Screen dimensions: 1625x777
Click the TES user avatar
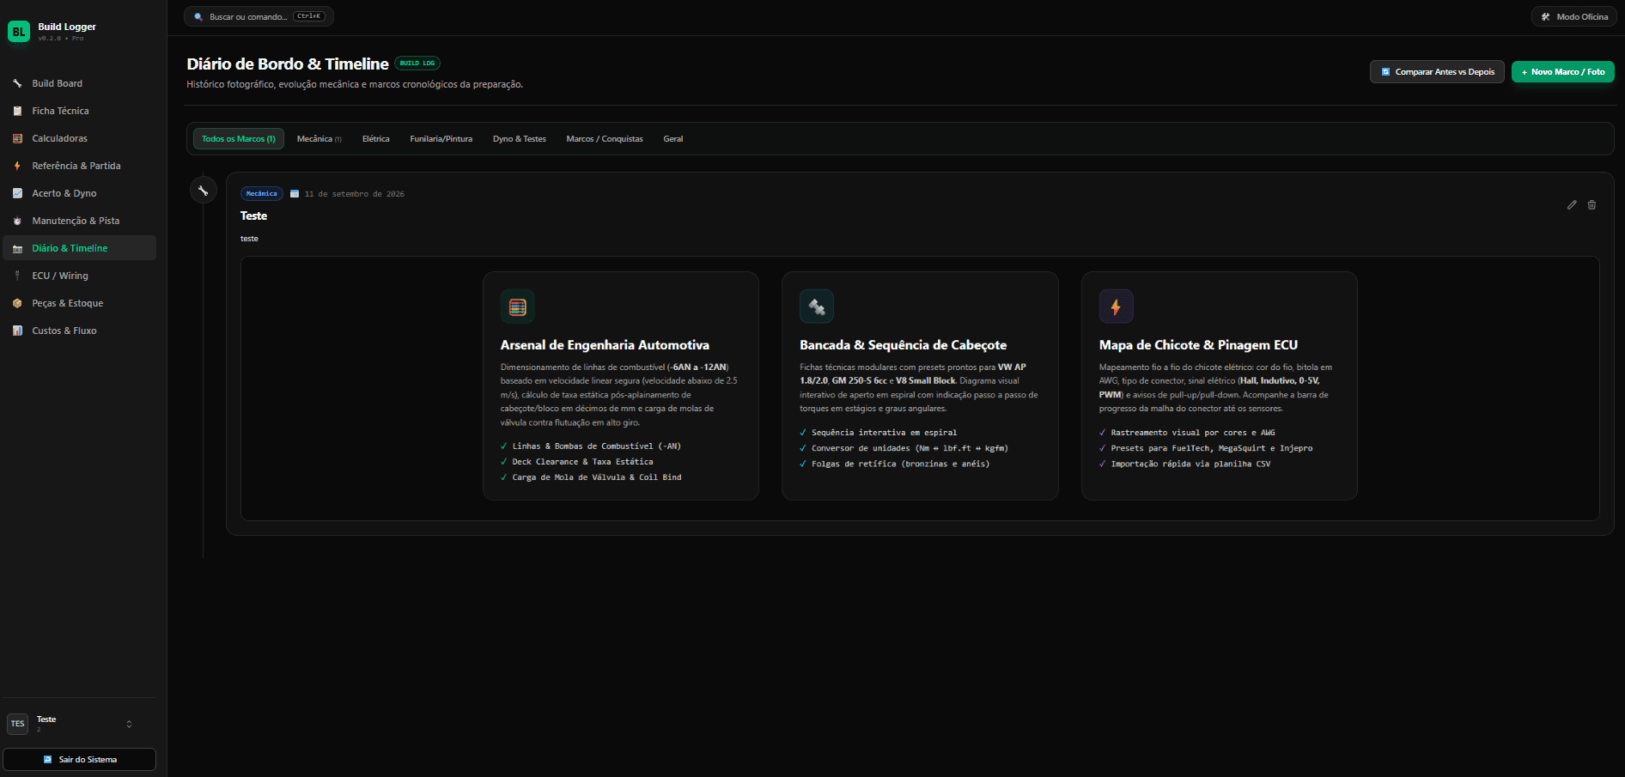pos(18,724)
